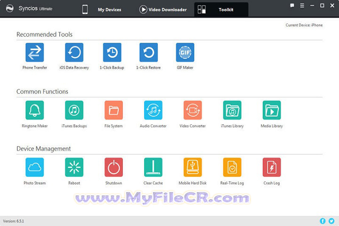Viewport: 339px width, 226px height.
Task: Close the Syncios window
Action: (x=332, y=5)
